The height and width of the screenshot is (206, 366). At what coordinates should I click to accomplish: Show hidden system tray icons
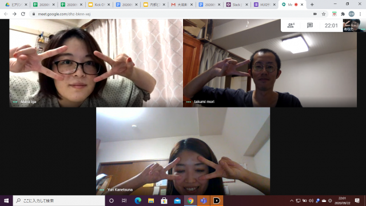pos(292,201)
